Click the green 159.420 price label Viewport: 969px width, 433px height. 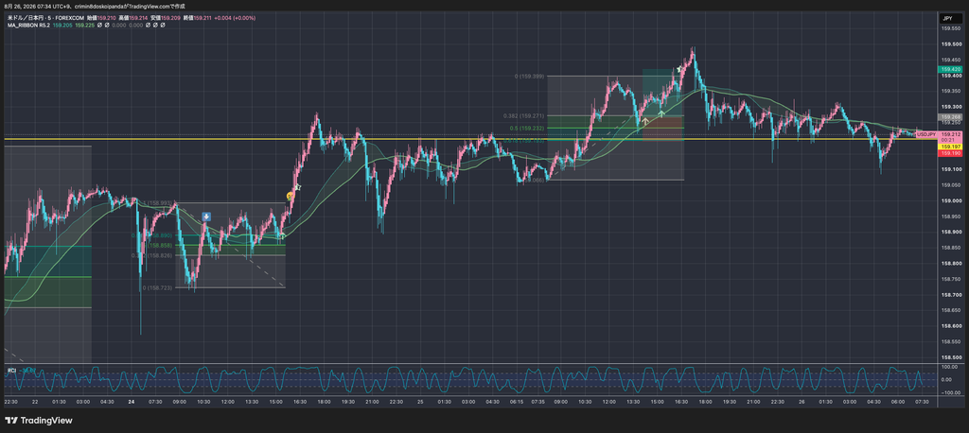(949, 69)
